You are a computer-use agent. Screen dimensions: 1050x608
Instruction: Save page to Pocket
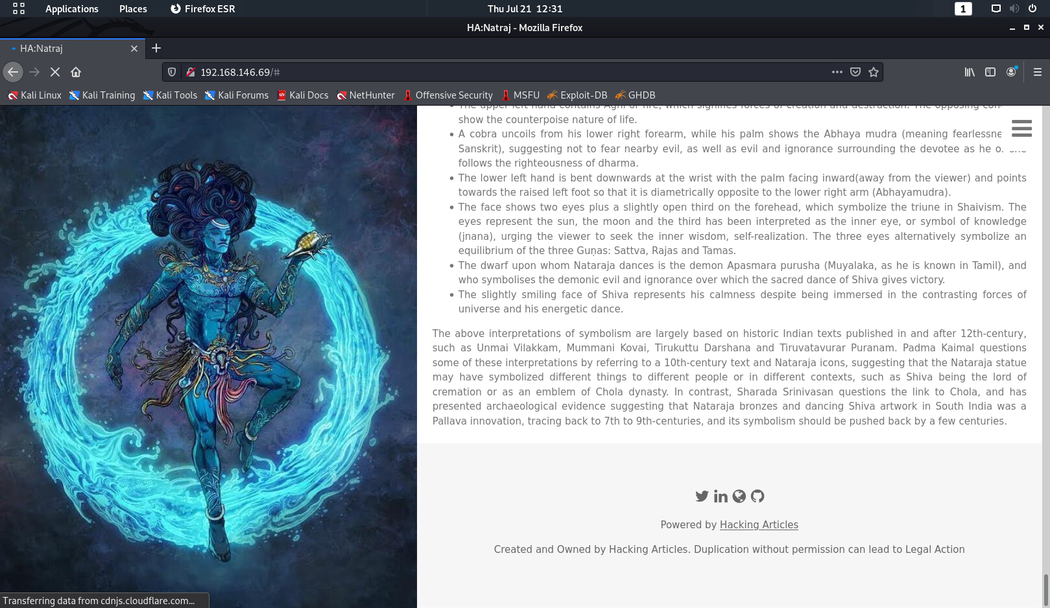click(x=855, y=72)
